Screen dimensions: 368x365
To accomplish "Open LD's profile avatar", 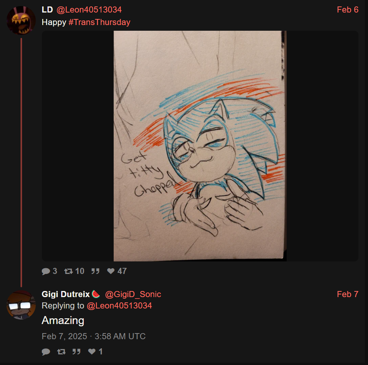I will coord(21,20).
